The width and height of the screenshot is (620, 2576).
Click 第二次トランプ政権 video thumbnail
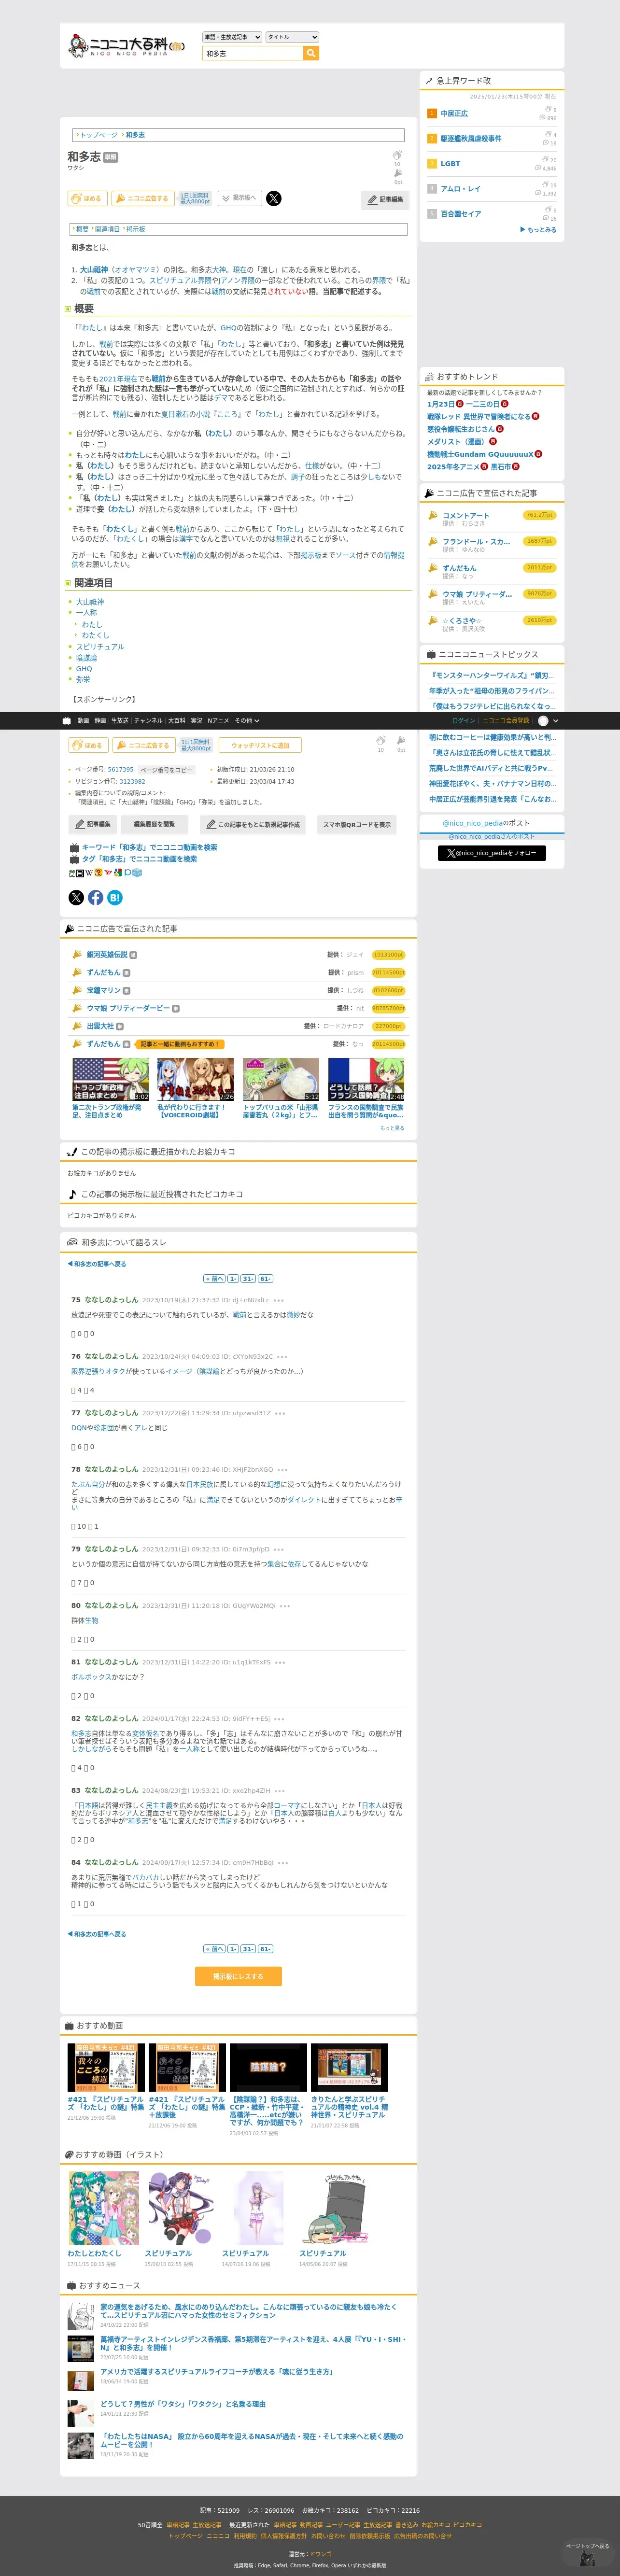coord(110,1079)
